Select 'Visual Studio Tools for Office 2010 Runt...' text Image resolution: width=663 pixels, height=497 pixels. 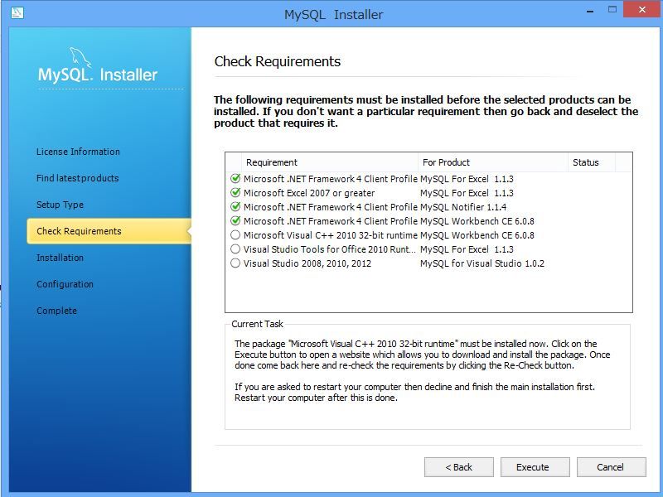click(x=329, y=249)
